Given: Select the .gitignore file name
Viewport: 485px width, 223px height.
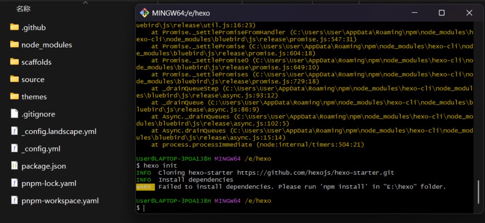Looking at the screenshot, I should pyautogui.click(x=38, y=114).
